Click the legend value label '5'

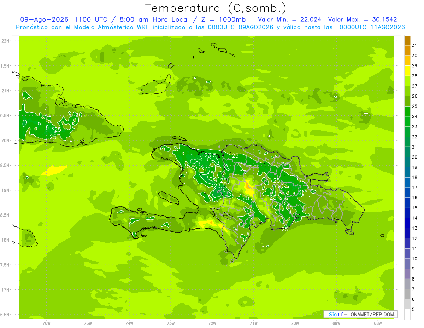(x=413, y=310)
